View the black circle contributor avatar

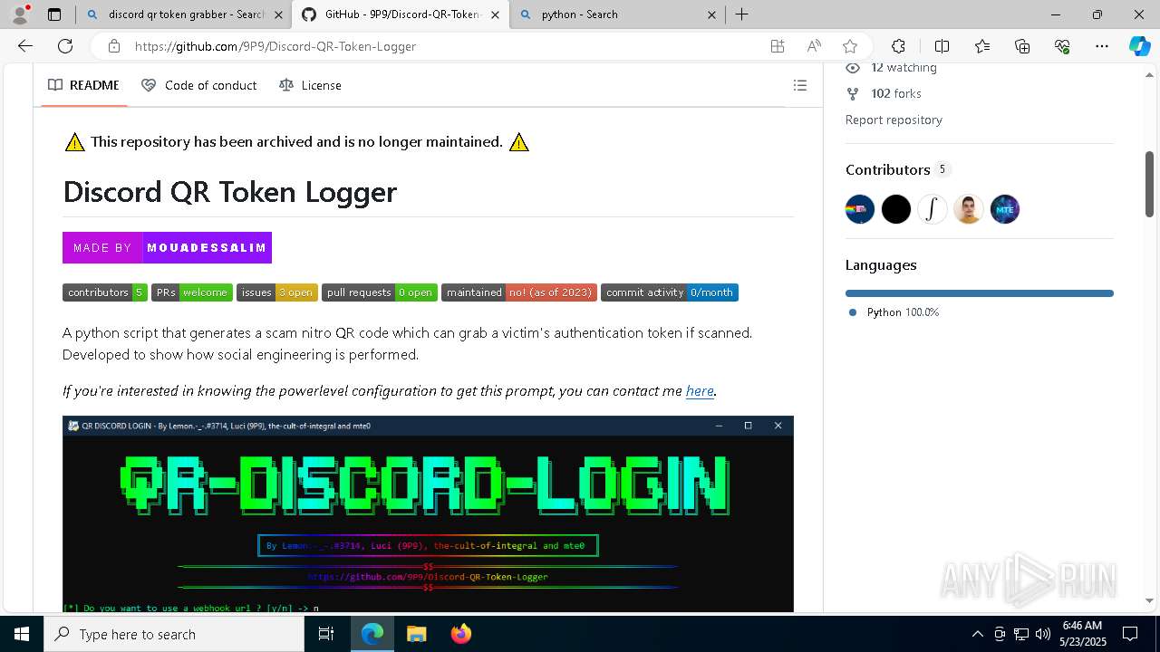coord(896,209)
